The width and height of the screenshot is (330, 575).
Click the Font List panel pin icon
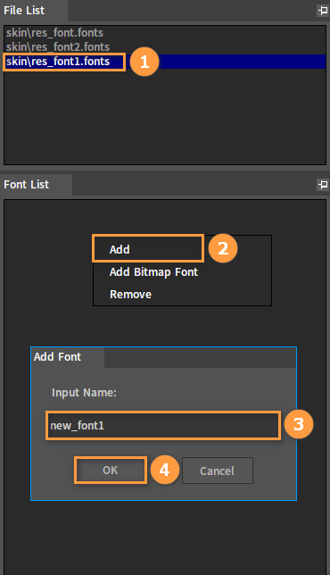click(x=323, y=185)
